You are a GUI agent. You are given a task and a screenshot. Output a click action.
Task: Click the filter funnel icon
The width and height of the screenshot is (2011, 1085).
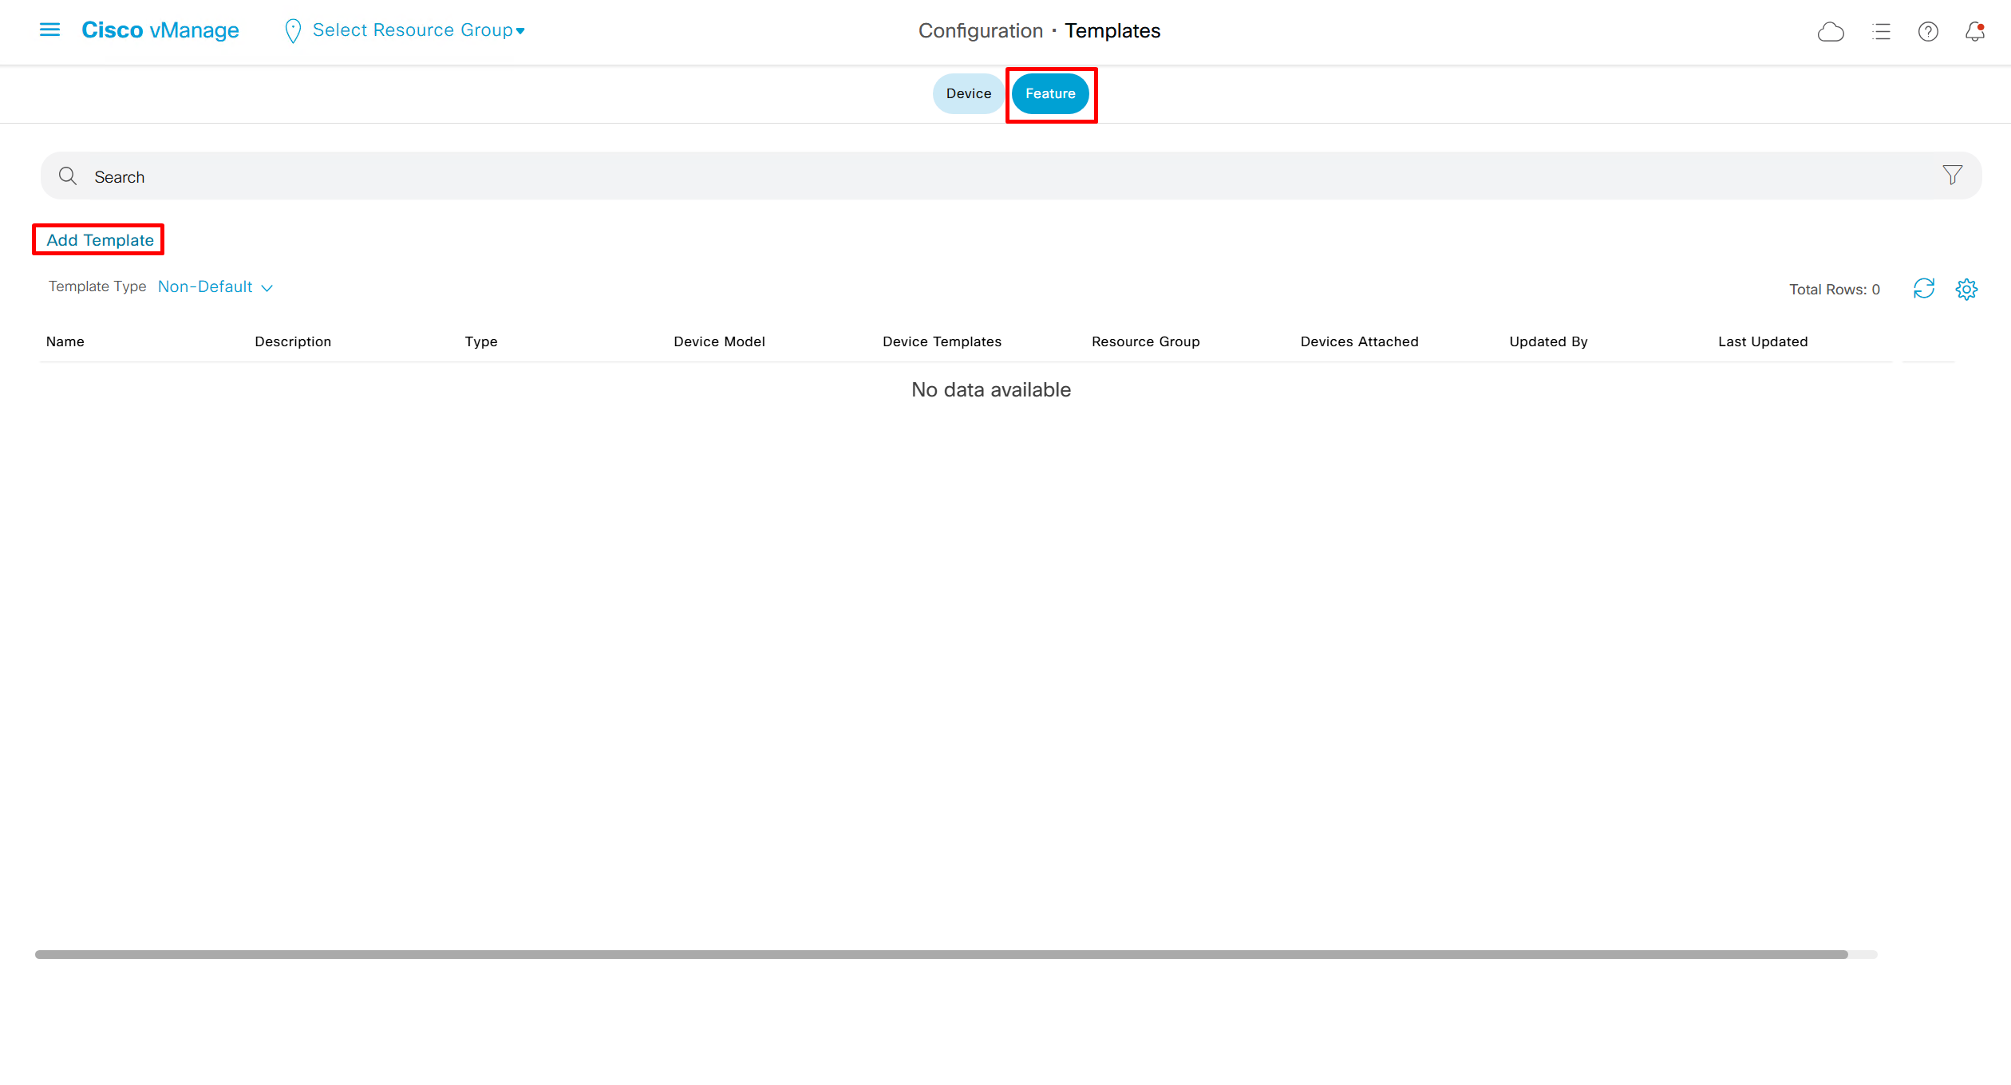click(x=1952, y=176)
